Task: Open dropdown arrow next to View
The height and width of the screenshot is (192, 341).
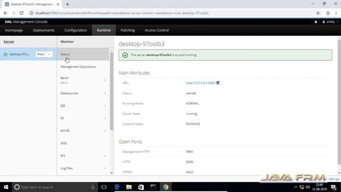Action: pyautogui.click(x=50, y=54)
